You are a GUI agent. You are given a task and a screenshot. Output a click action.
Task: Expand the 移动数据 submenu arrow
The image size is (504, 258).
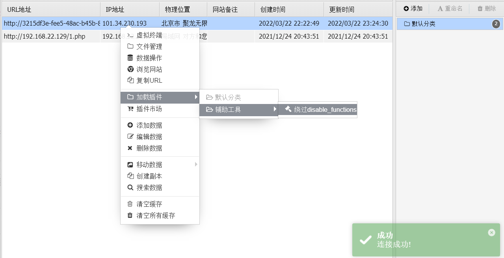[x=196, y=165]
